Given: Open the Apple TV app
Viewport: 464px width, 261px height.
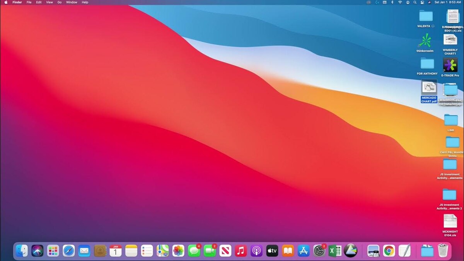Looking at the screenshot, I should click(x=272, y=251).
